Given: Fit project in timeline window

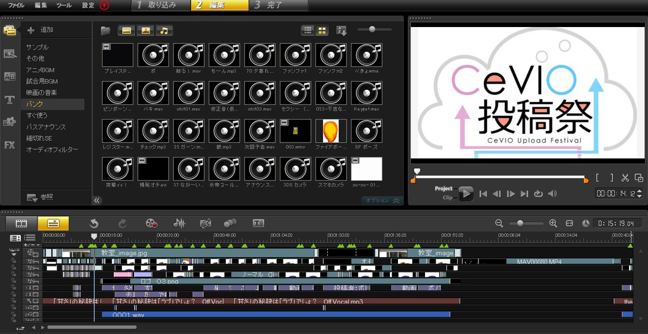Looking at the screenshot, I should tap(569, 223).
